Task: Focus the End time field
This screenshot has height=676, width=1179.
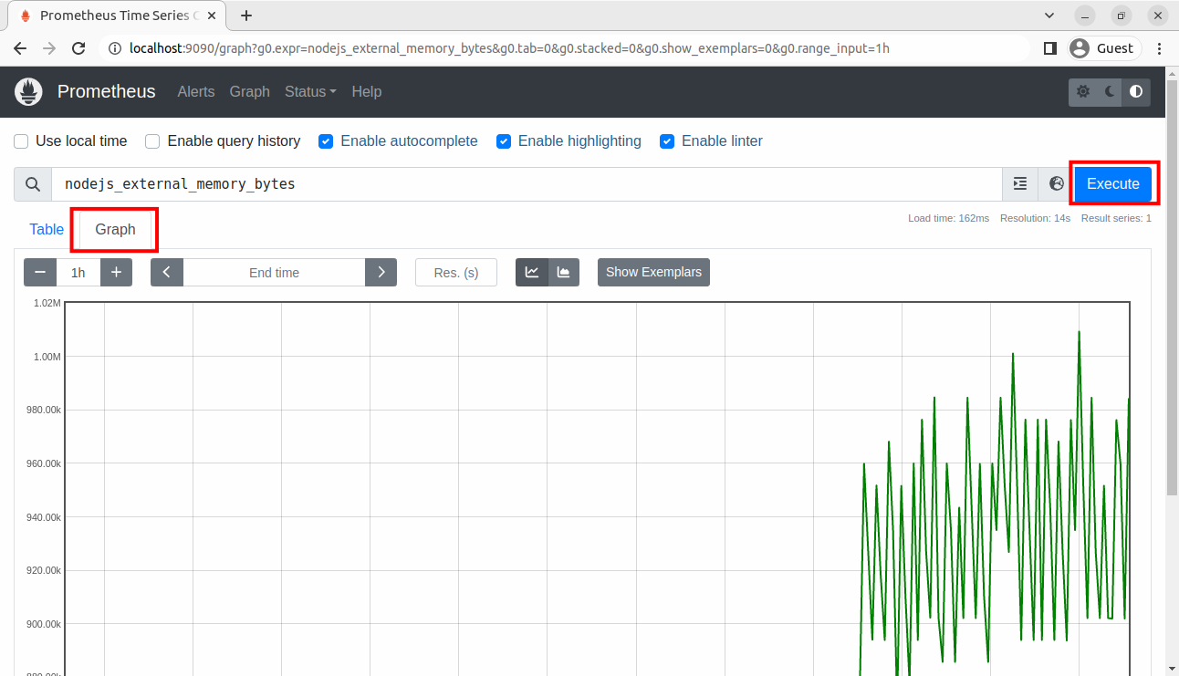Action: [274, 273]
